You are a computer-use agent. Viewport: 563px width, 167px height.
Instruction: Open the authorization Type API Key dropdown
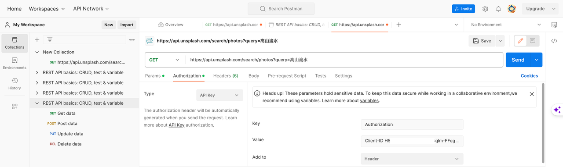click(x=219, y=95)
